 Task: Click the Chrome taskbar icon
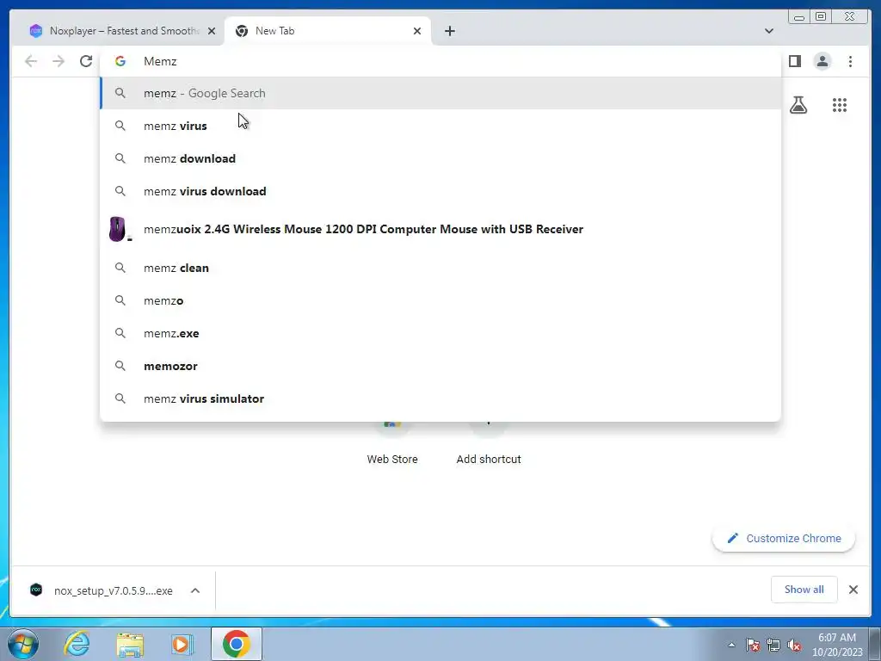point(236,644)
